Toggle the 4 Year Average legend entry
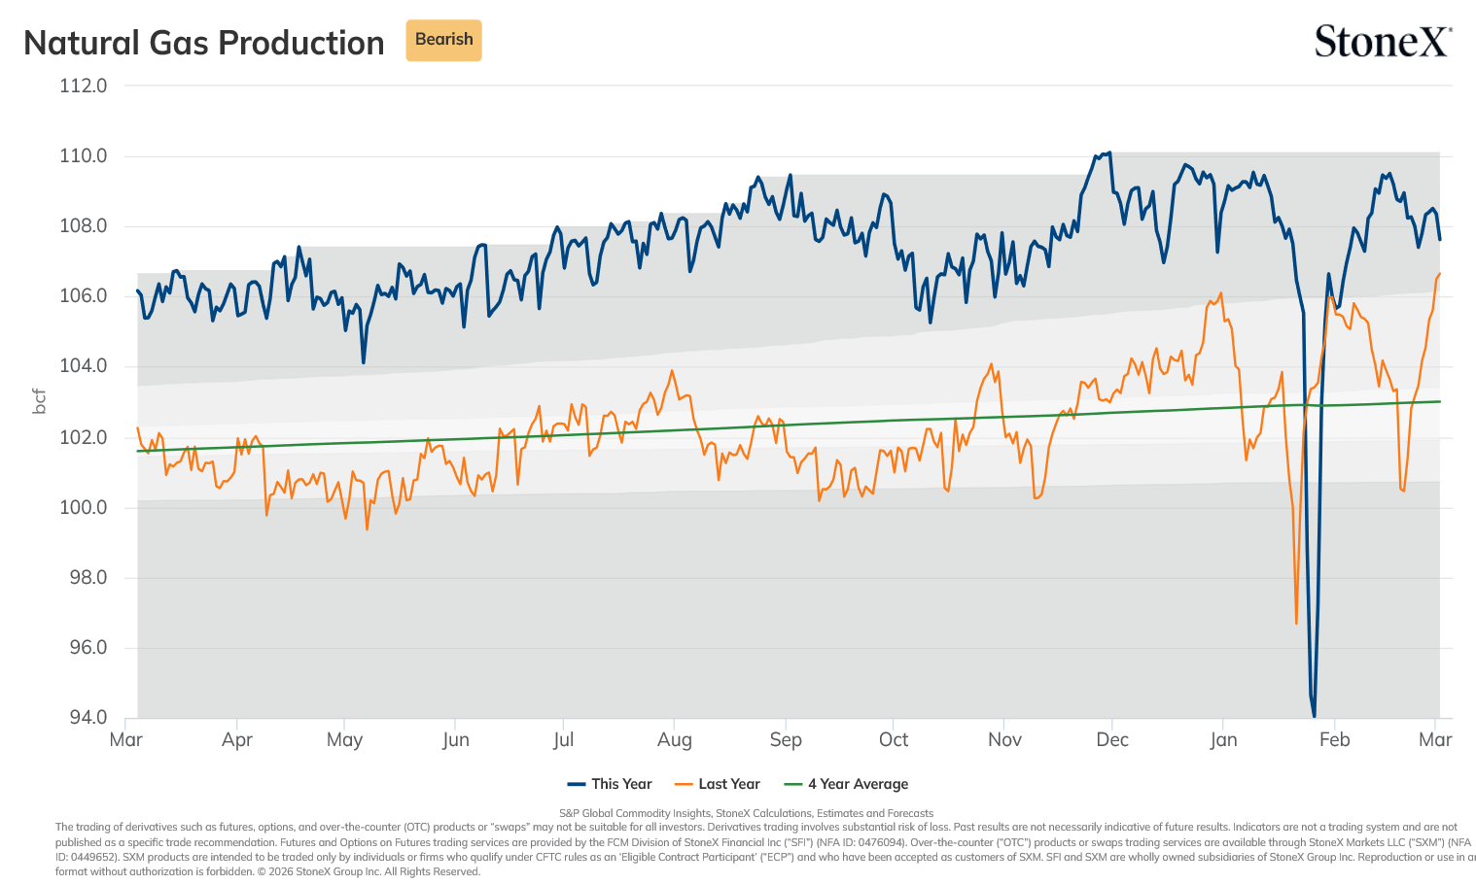Image resolution: width=1476 pixels, height=885 pixels. click(x=846, y=784)
